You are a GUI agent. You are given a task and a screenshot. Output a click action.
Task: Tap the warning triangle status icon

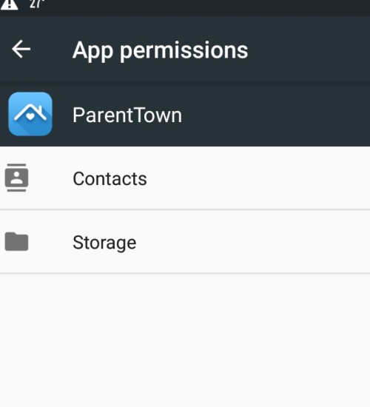(10, 4)
